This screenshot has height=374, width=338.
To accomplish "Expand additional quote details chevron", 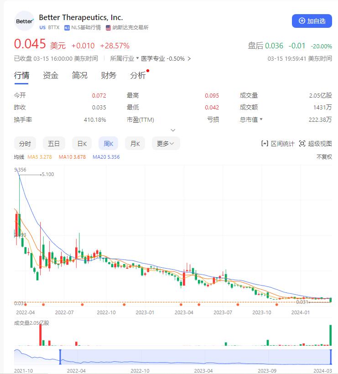I will click(173, 130).
